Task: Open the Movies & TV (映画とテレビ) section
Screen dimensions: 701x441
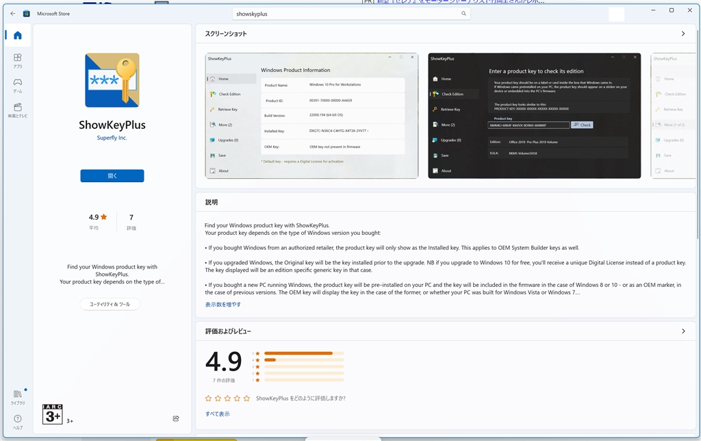Action: pos(17,110)
